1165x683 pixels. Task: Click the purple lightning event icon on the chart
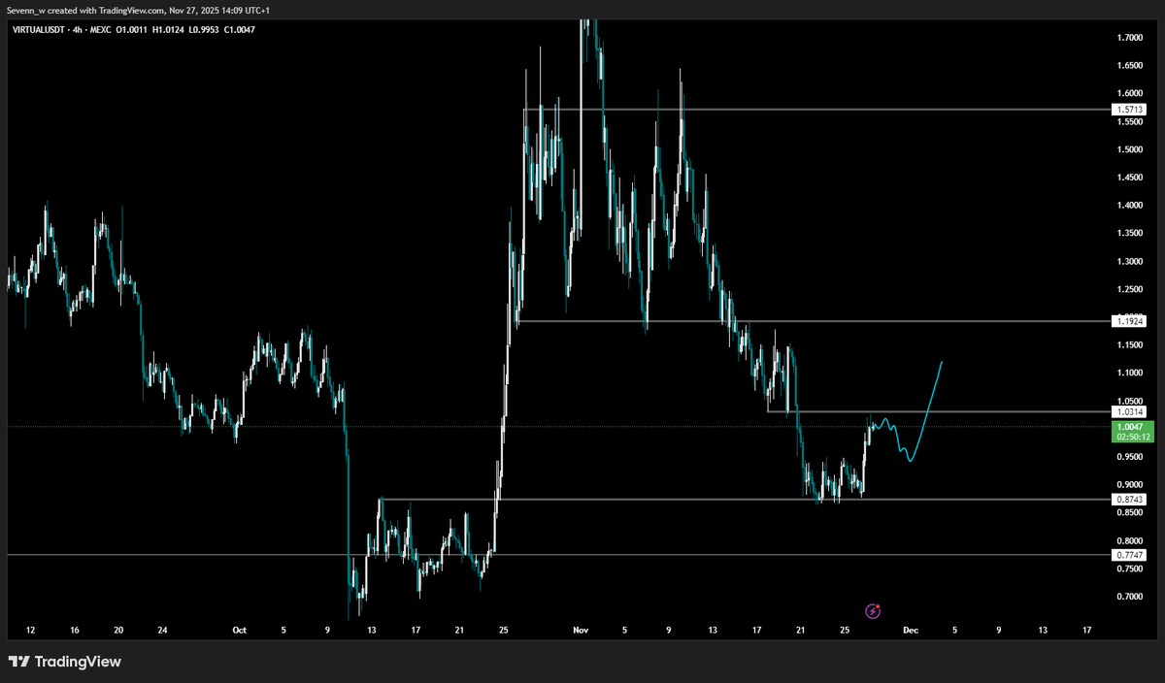click(x=873, y=611)
